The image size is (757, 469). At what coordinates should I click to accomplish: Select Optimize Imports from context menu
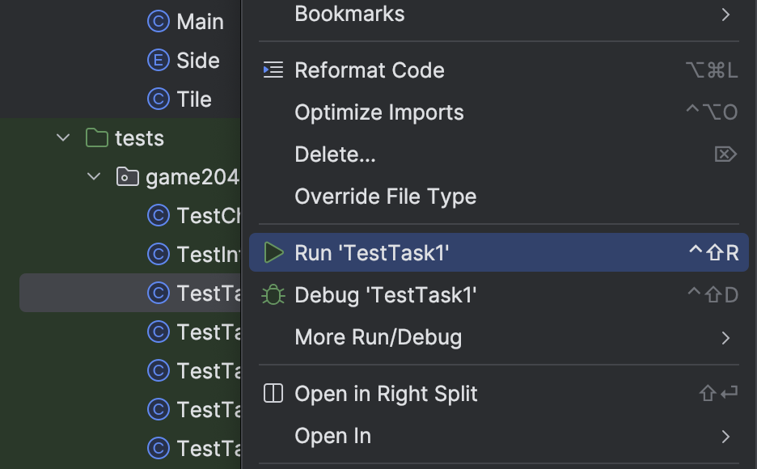point(378,112)
